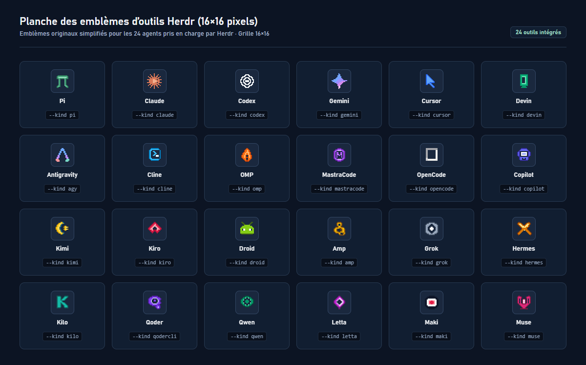
Task: Select the Qoder purple Q emblem
Action: [154, 302]
